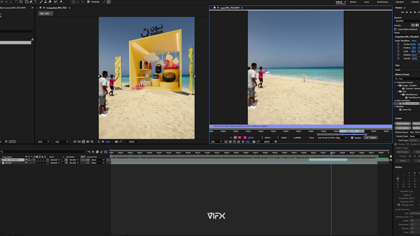Select the Clone Stamp tool
Screen dimensions: 420x236
[45, 2]
